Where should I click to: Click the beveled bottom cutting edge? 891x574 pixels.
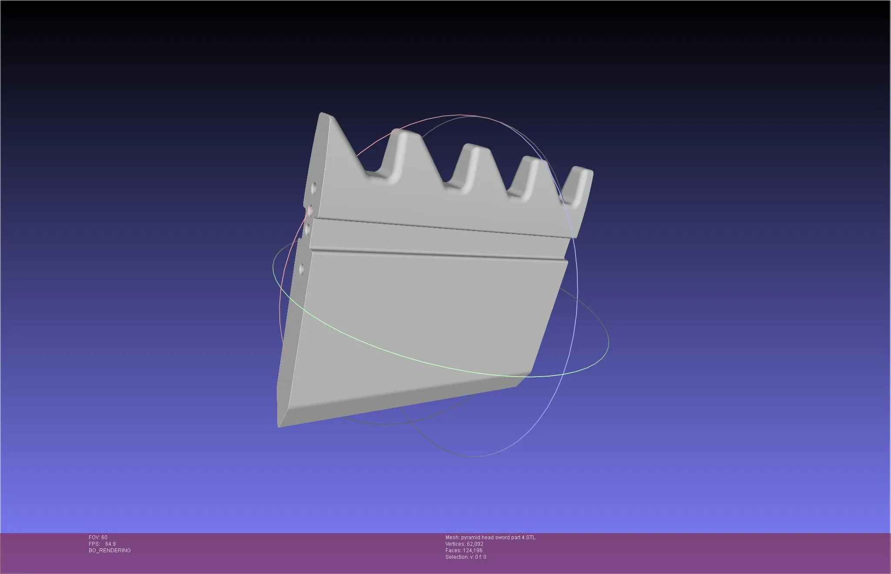[392, 402]
